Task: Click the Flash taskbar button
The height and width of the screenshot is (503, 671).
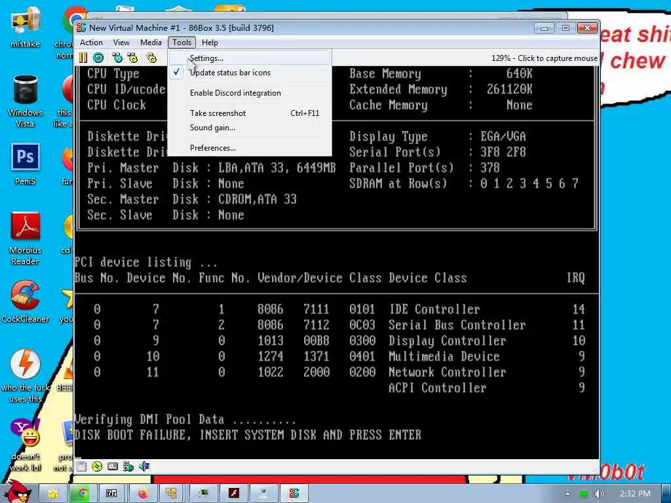Action: [x=234, y=494]
